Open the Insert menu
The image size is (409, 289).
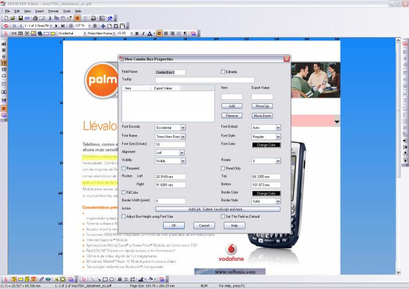[40, 11]
